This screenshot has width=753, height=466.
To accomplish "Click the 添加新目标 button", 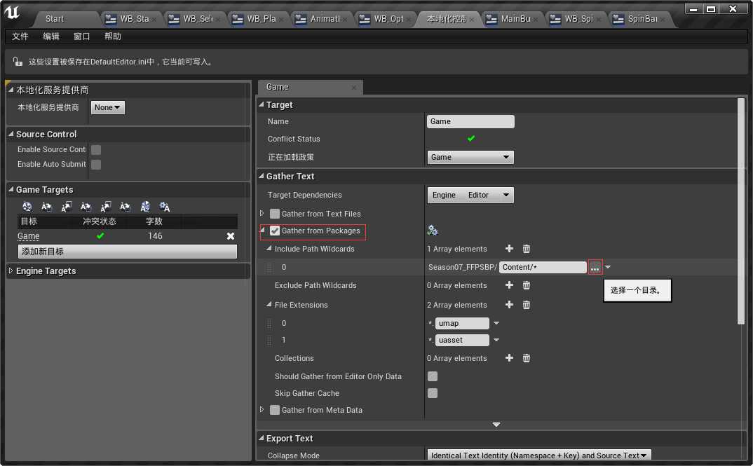I will click(x=128, y=252).
